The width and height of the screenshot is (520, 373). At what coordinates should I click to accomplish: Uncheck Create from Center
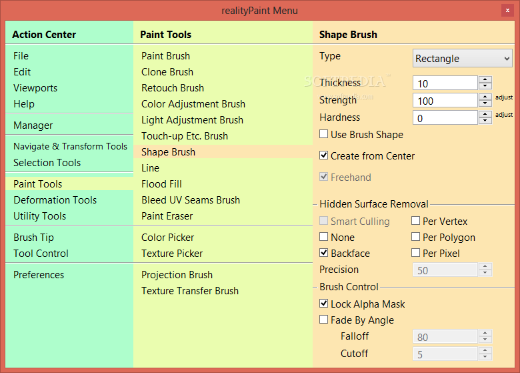point(324,155)
